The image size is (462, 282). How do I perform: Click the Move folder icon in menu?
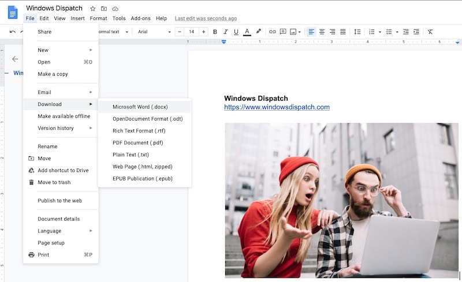pos(31,159)
